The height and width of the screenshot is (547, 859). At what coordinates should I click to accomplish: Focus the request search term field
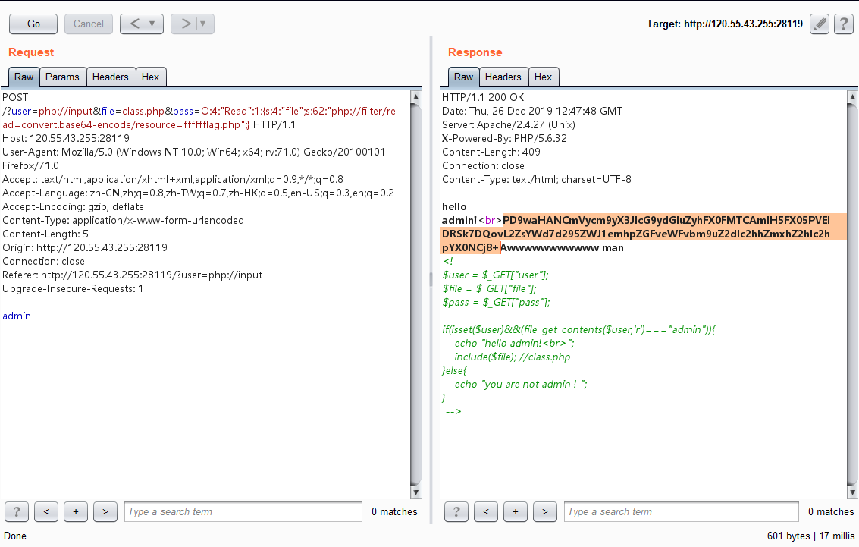pos(243,511)
